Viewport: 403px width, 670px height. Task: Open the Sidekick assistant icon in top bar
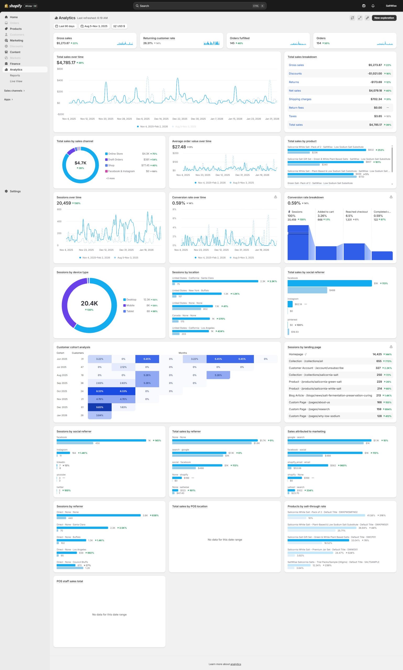[364, 6]
